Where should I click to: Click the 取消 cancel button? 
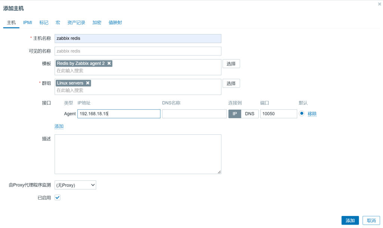pyautogui.click(x=371, y=221)
